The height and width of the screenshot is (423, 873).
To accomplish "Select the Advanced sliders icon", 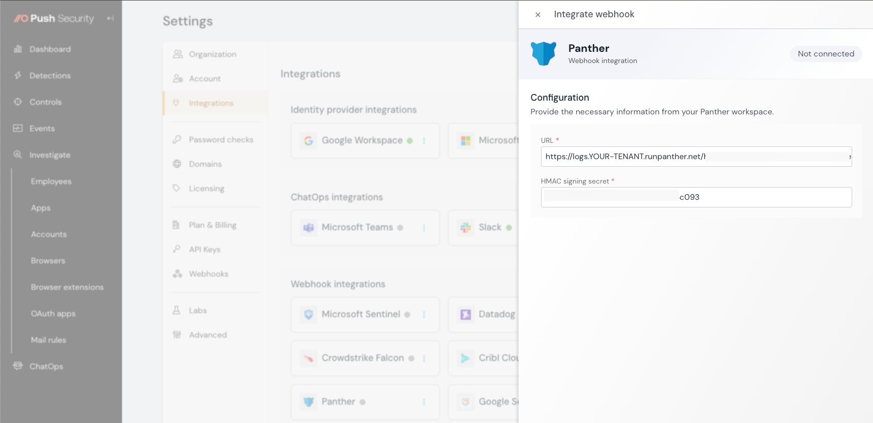I will coord(176,335).
